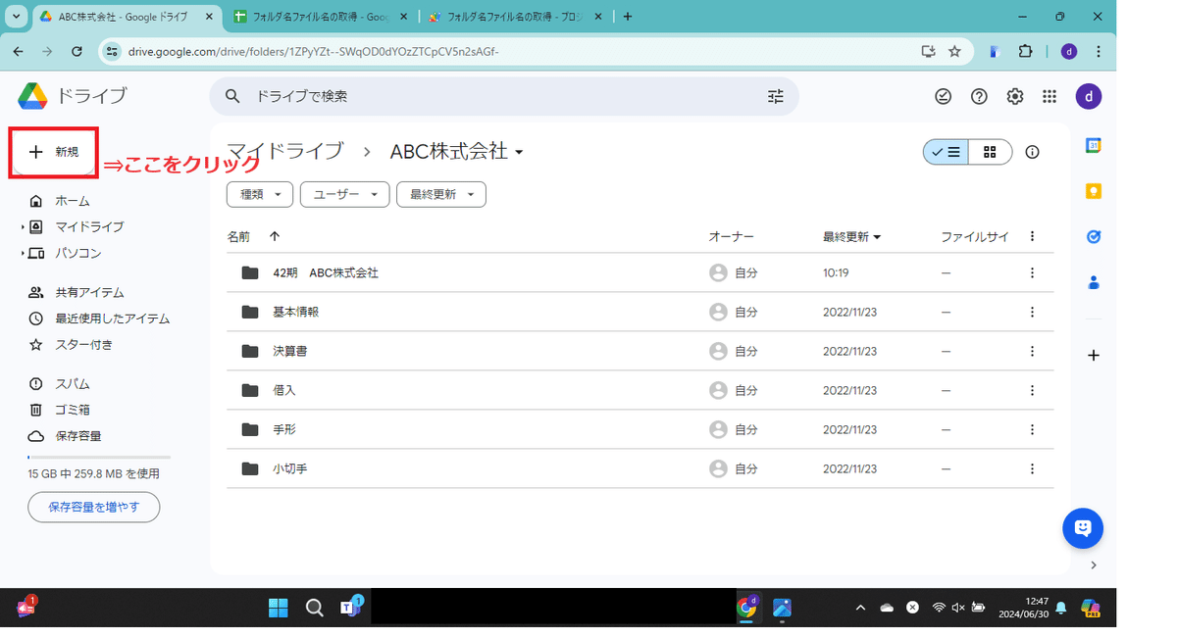Screen dimensions: 1177x637
Task: Open a new browser tab
Action: (628, 17)
